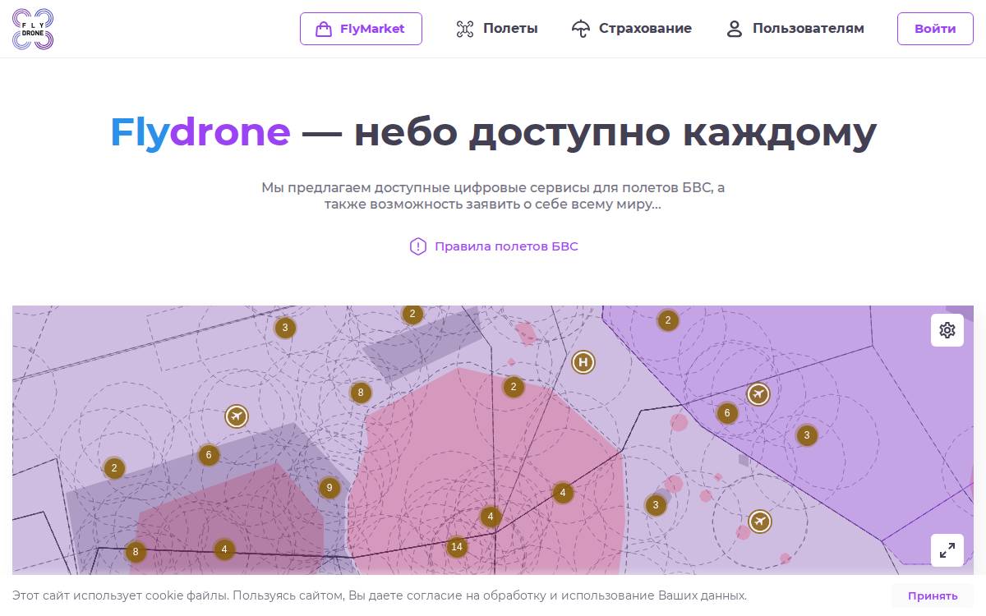Click the heading "Flydrone — небо доступно каждому"
Screen dimensions: 986x616
coord(493,132)
